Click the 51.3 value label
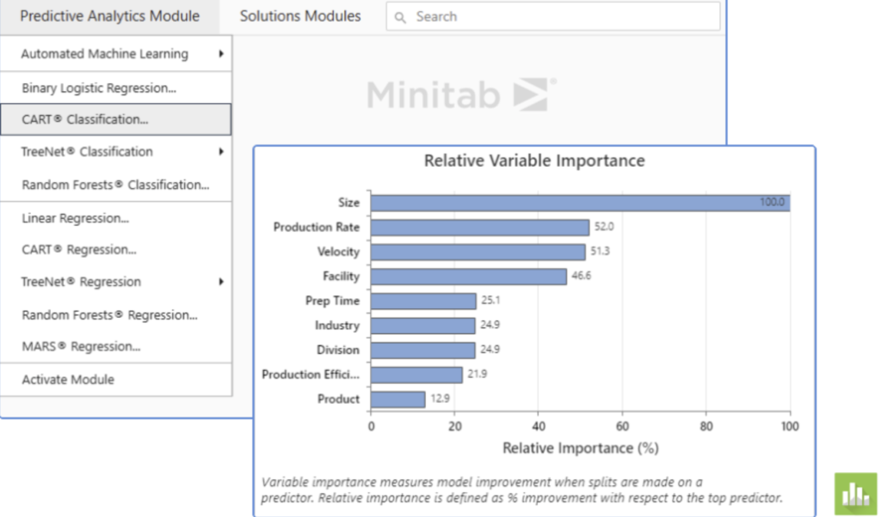The height and width of the screenshot is (517, 881). tap(600, 252)
